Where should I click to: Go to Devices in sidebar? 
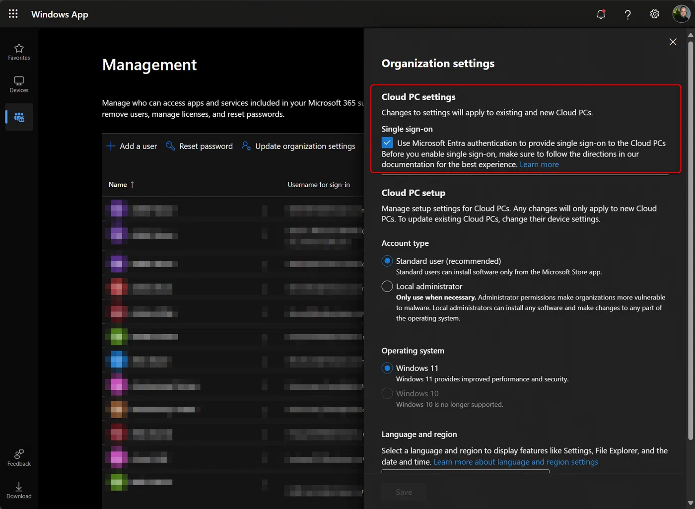click(19, 84)
